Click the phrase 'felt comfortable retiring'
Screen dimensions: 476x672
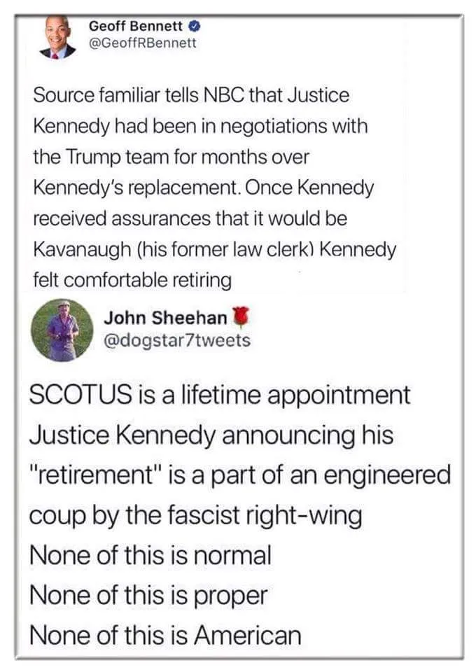[132, 280]
